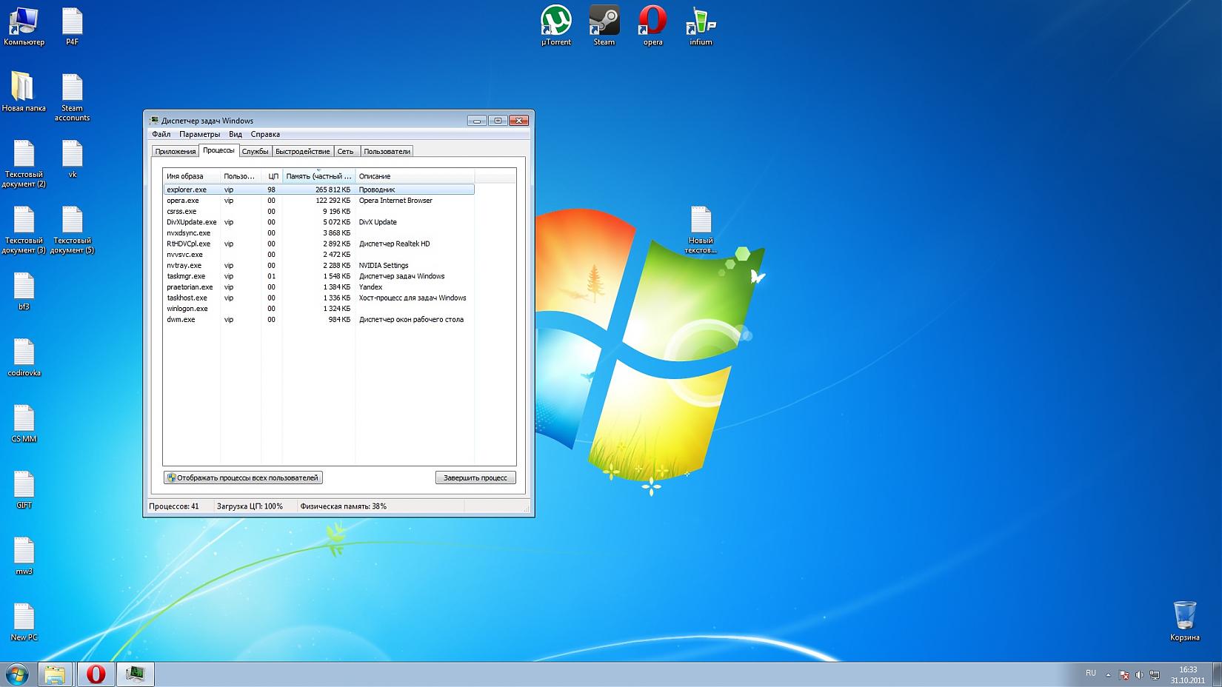Viewport: 1222px width, 687px height.
Task: Select the opera.exe process row
Action: 183,201
